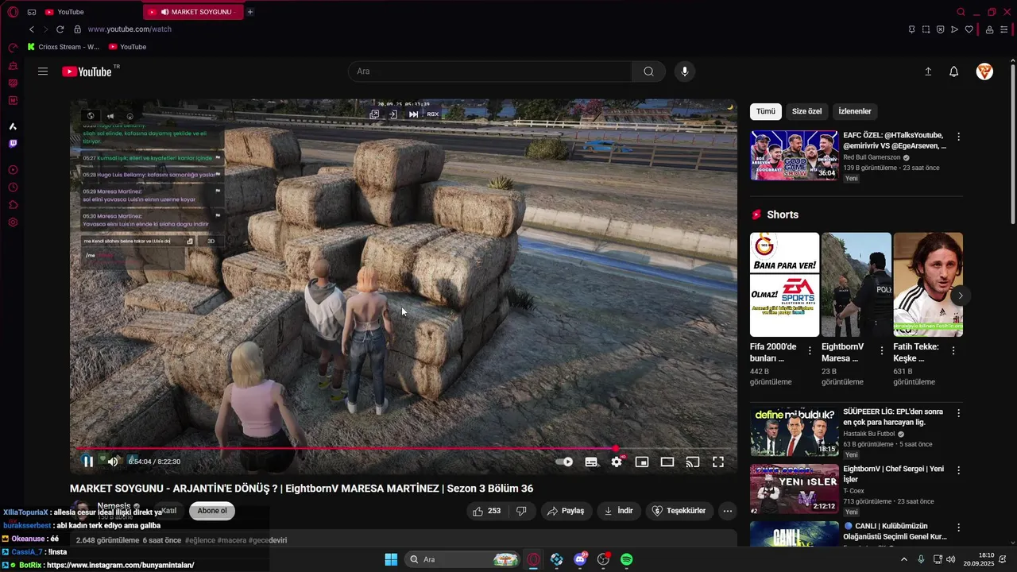This screenshot has width=1017, height=572.
Task: Mute the video player volume
Action: click(113, 462)
